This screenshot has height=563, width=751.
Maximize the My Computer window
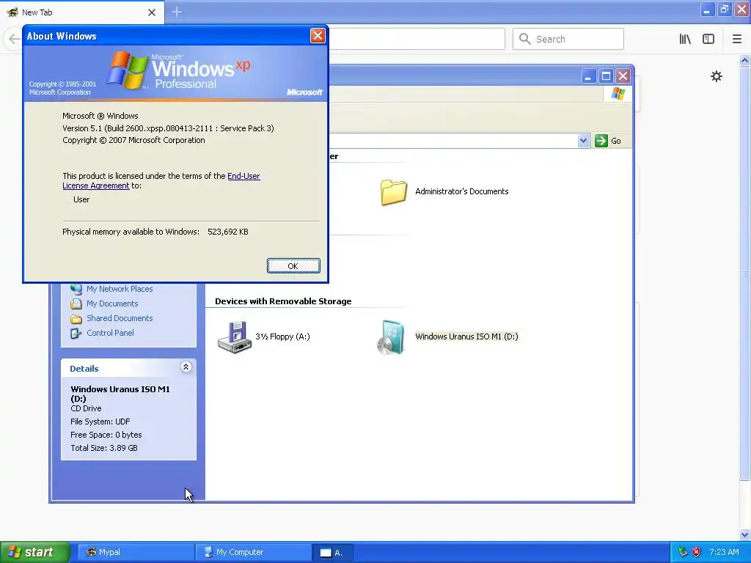coord(606,76)
